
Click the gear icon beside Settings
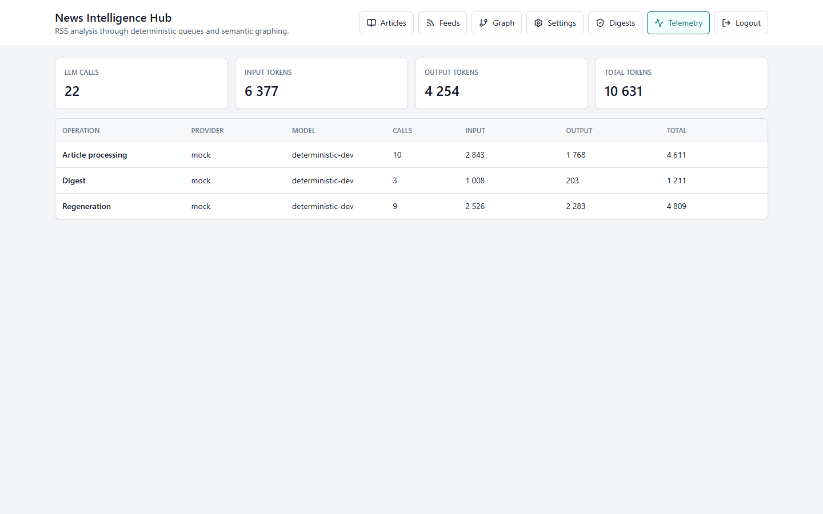tap(538, 23)
